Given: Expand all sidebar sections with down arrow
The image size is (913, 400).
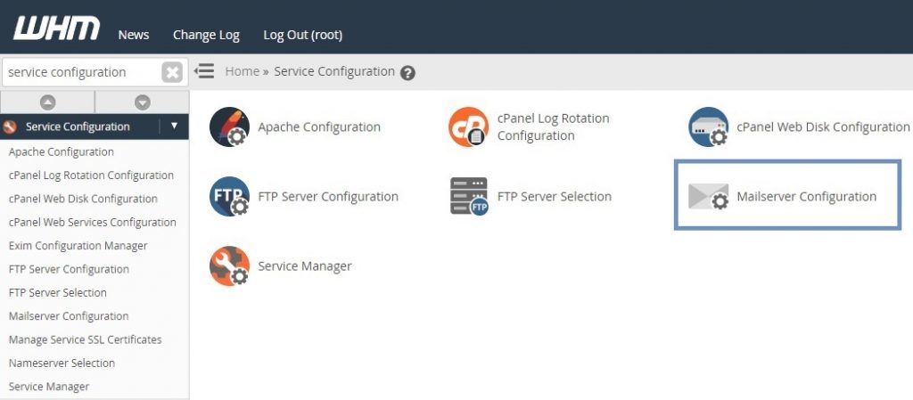Looking at the screenshot, I should click(142, 102).
